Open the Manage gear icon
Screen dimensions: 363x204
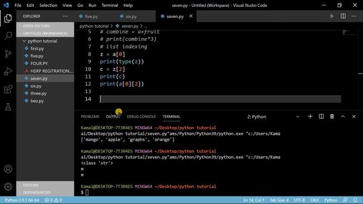pyautogui.click(x=8, y=186)
